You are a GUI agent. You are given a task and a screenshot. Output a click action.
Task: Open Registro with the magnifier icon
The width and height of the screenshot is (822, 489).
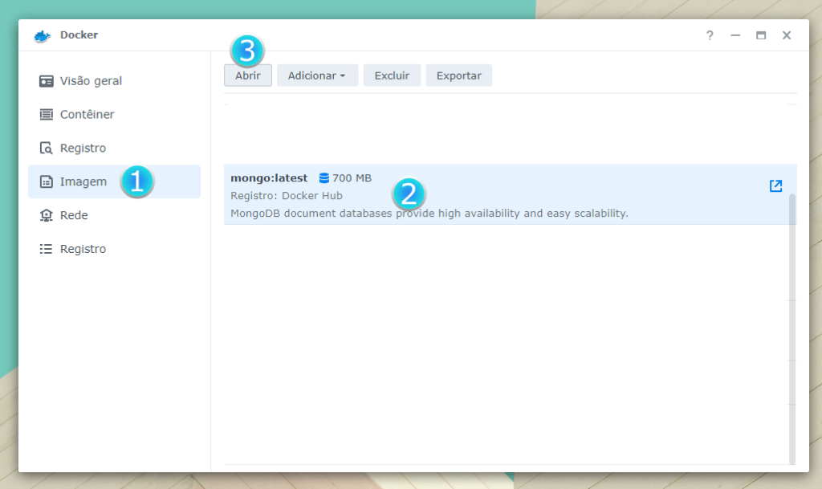click(x=82, y=149)
